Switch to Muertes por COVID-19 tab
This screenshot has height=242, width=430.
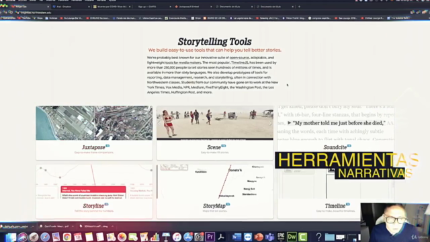112,7
